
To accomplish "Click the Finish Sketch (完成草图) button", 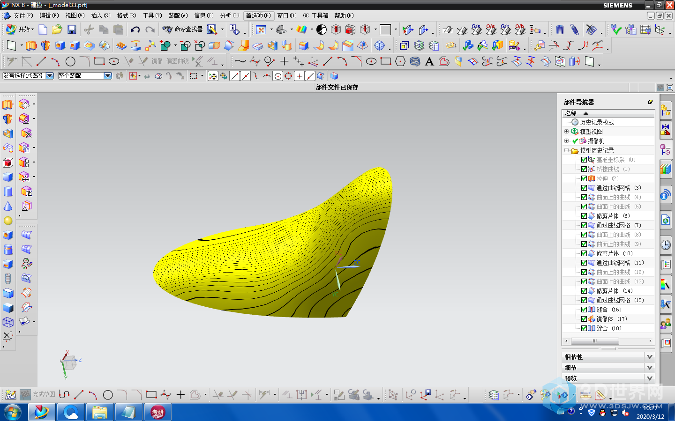I will coord(38,395).
